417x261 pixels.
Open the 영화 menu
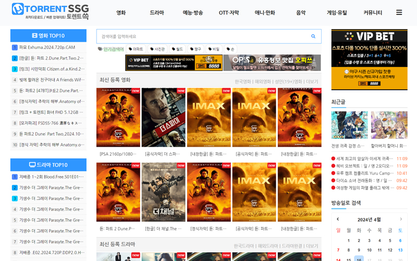pyautogui.click(x=121, y=13)
